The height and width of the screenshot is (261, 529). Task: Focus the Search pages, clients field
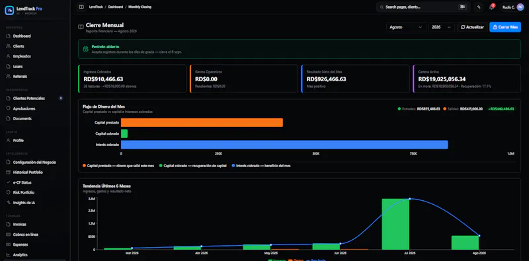coord(423,7)
